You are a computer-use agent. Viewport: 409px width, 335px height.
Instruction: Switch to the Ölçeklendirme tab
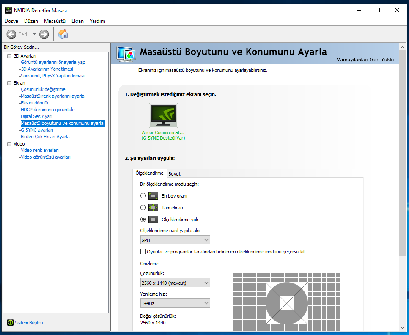[x=149, y=173]
